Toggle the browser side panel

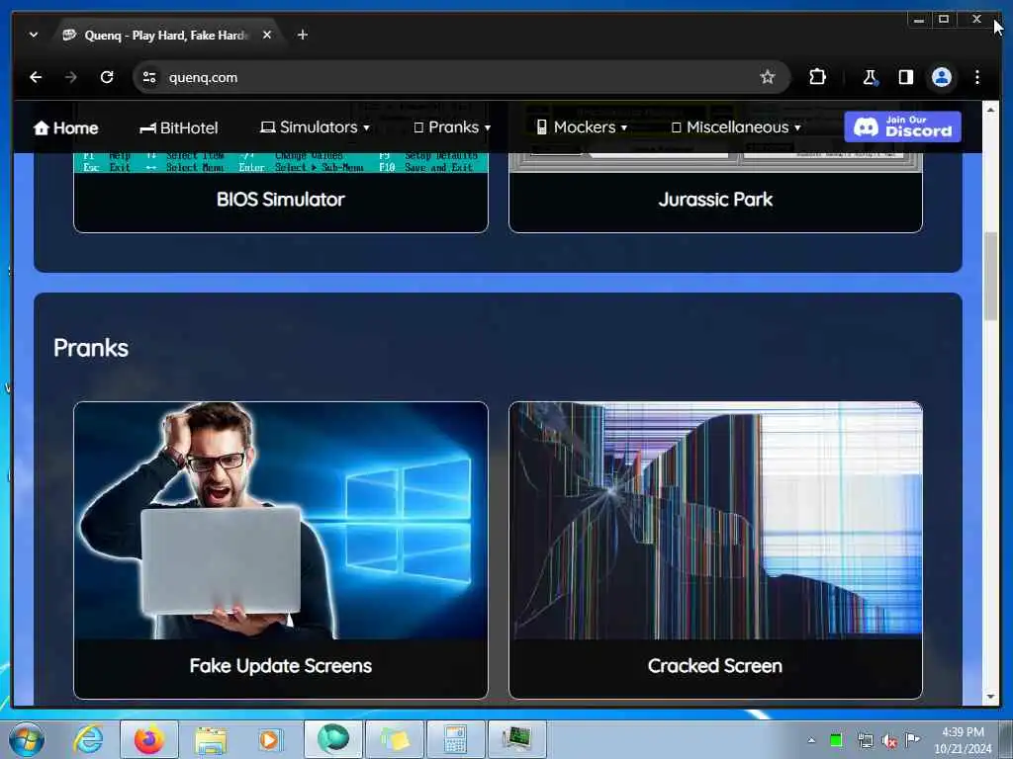pos(906,77)
